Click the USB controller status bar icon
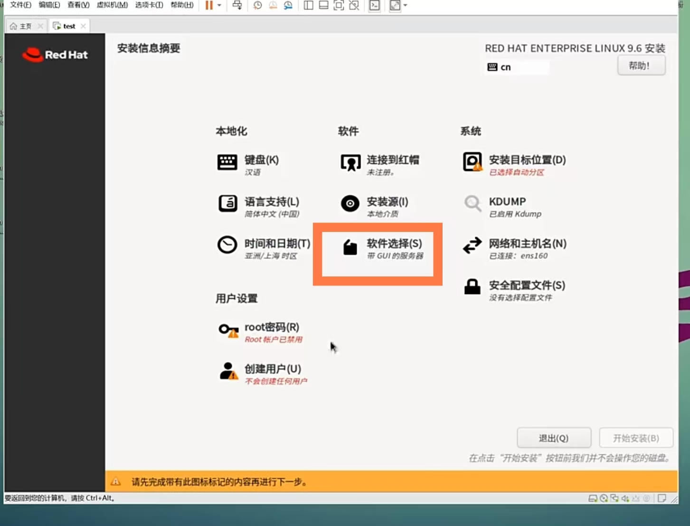This screenshot has height=526, width=690. pyautogui.click(x=636, y=498)
